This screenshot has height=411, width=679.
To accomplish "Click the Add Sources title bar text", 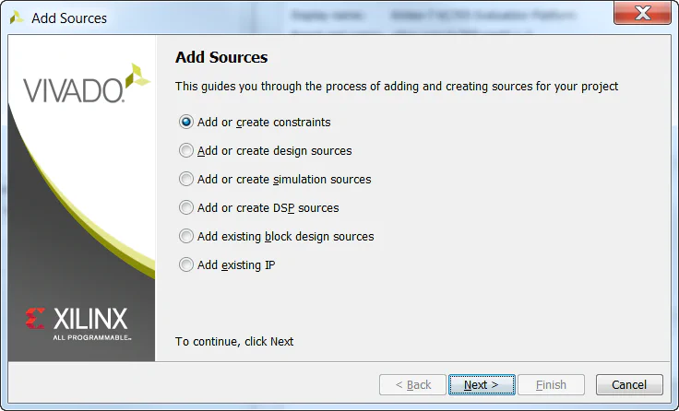I will (69, 18).
